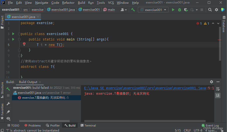227x132 pixels.
Task: Start debugging with the green bug icon
Action: [x=180, y=10]
